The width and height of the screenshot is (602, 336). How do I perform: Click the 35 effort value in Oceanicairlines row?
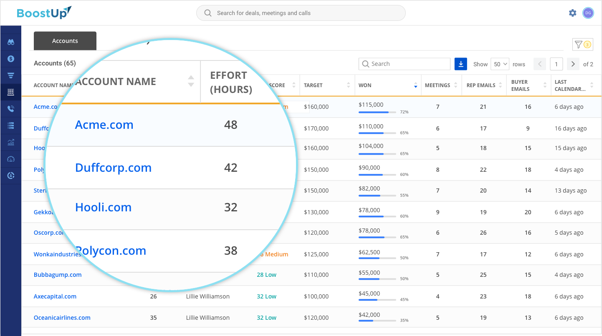click(154, 318)
